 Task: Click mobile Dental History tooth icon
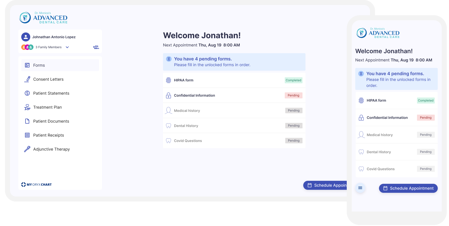click(361, 152)
